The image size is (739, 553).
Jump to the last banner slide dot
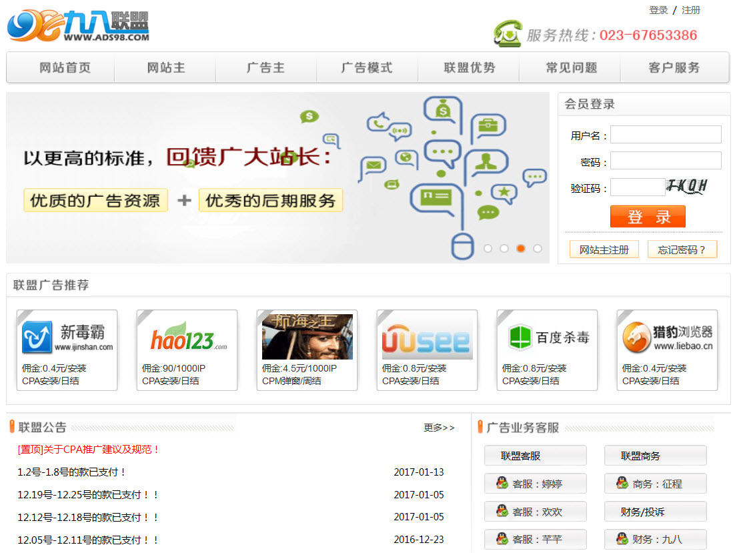(538, 248)
